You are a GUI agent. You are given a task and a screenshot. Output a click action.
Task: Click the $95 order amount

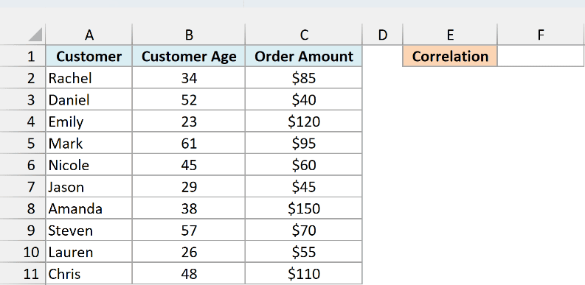(x=304, y=143)
